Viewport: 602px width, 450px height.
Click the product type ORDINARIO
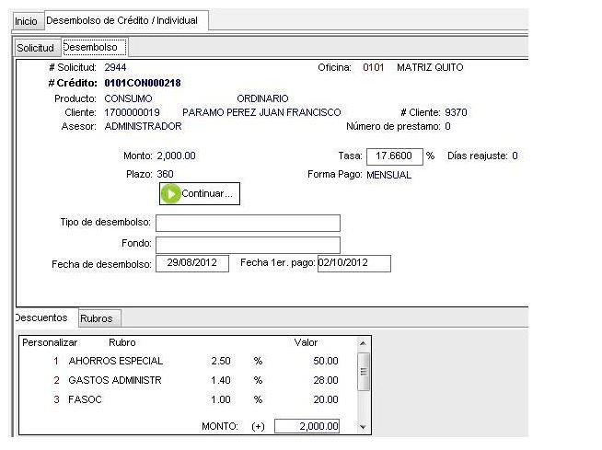click(x=262, y=98)
